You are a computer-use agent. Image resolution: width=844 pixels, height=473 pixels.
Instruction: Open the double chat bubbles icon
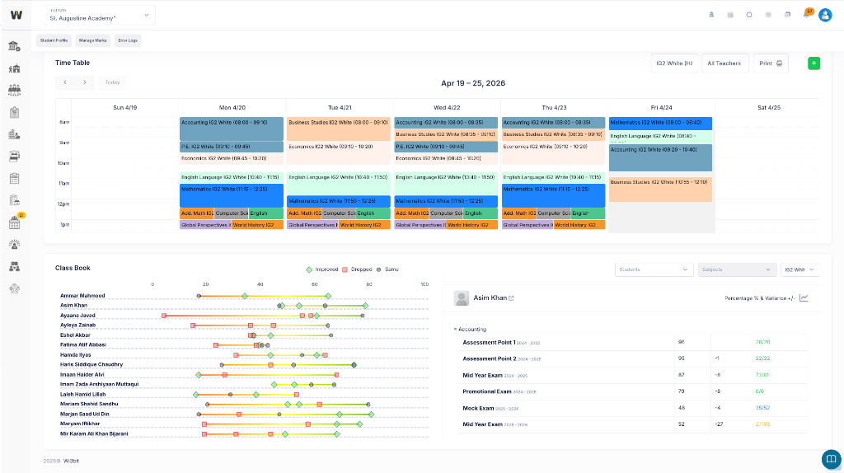787,15
